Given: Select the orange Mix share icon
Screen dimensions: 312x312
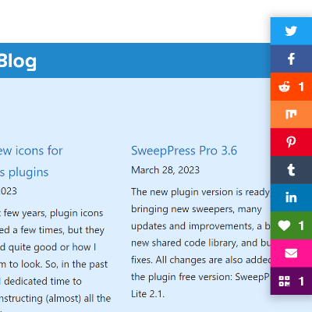Looking at the screenshot, I should (x=291, y=115).
